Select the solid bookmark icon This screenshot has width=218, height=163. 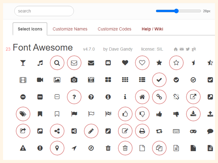coord(40,114)
